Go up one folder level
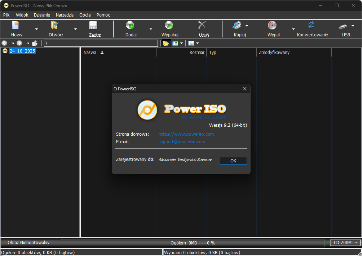The height and width of the screenshot is (256, 362). click(35, 43)
